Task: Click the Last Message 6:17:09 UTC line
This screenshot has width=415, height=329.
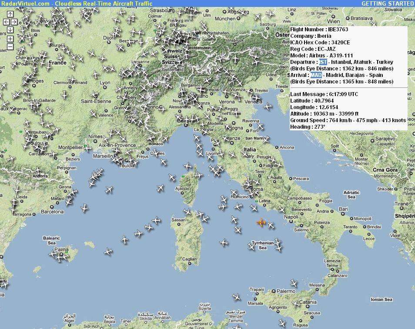Action: pos(324,94)
